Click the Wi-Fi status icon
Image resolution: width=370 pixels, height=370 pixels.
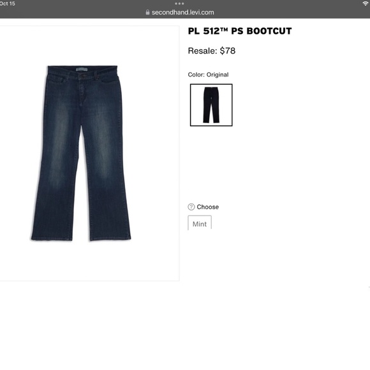click(366, 3)
